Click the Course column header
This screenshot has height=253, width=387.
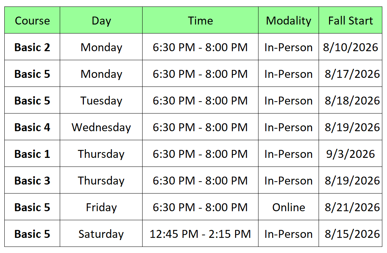(32, 20)
